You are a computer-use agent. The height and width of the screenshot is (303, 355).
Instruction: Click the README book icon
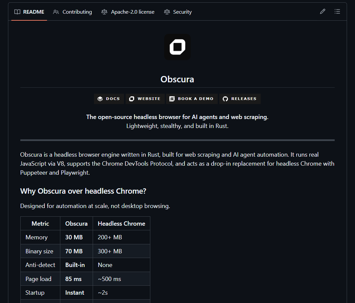click(17, 12)
